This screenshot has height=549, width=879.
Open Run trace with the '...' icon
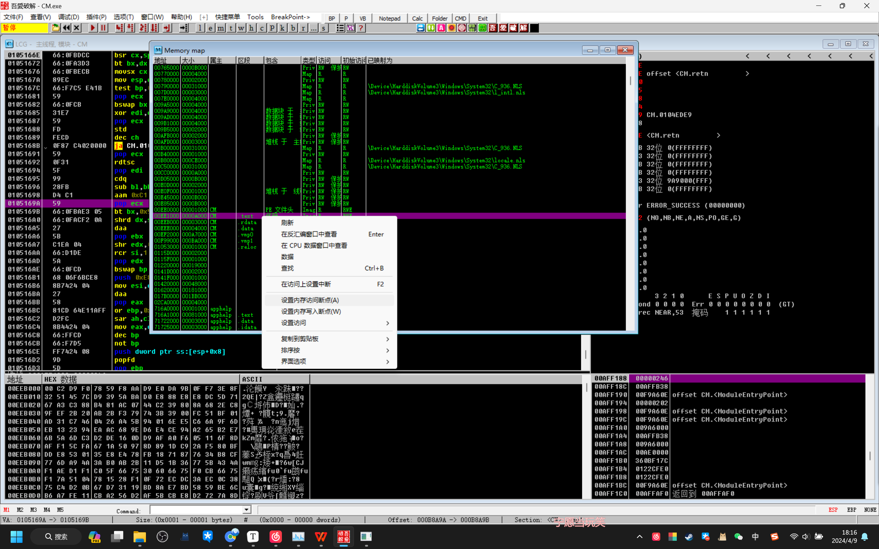pyautogui.click(x=313, y=28)
